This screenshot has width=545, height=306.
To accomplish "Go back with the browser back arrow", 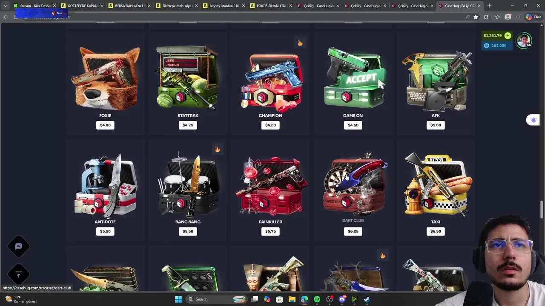I will [5, 17].
